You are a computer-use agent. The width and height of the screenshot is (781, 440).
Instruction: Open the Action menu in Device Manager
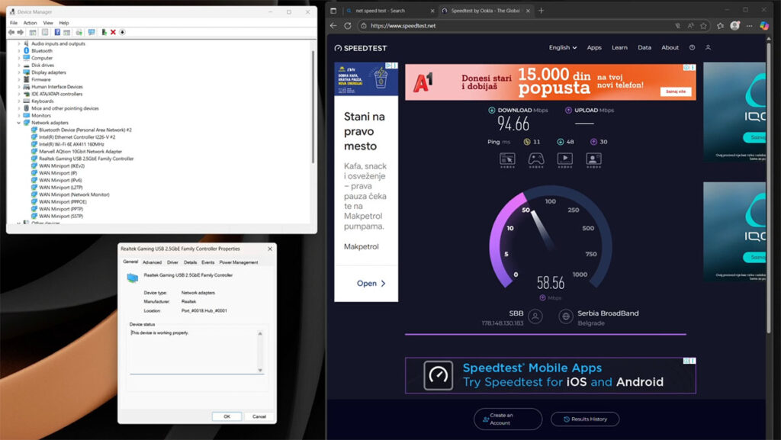[x=30, y=23]
